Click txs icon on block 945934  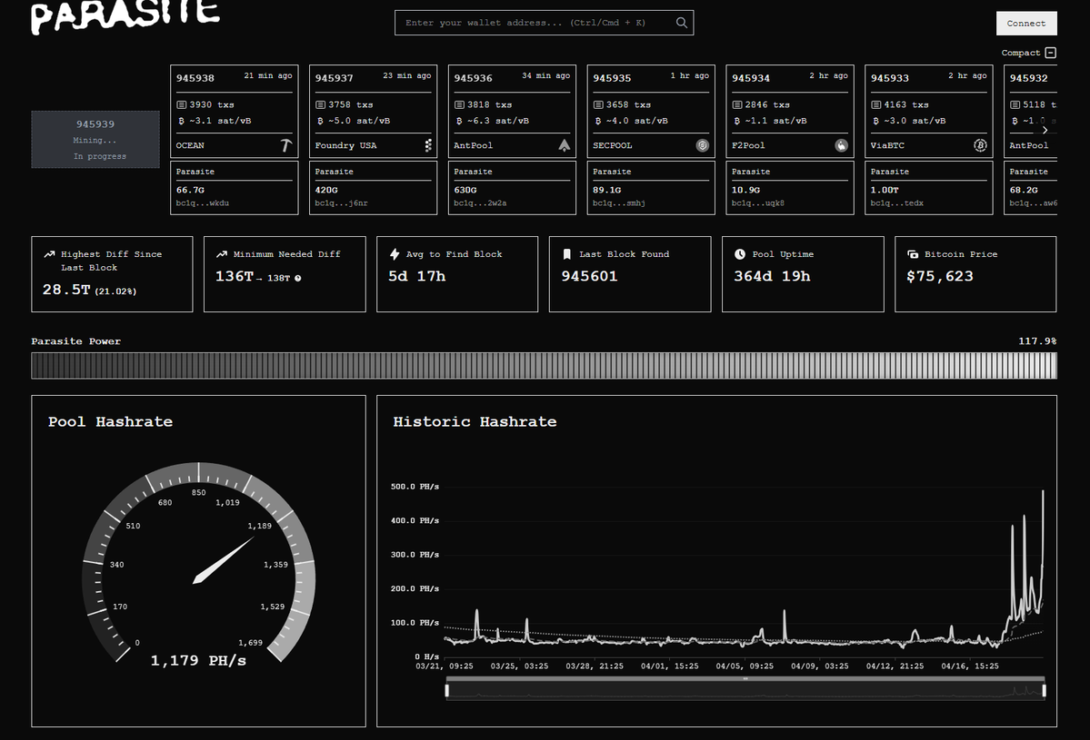[737, 104]
